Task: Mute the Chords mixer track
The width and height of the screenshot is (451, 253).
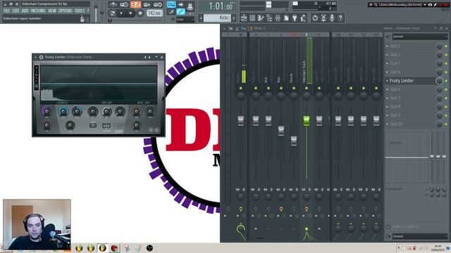Action: 294,89
